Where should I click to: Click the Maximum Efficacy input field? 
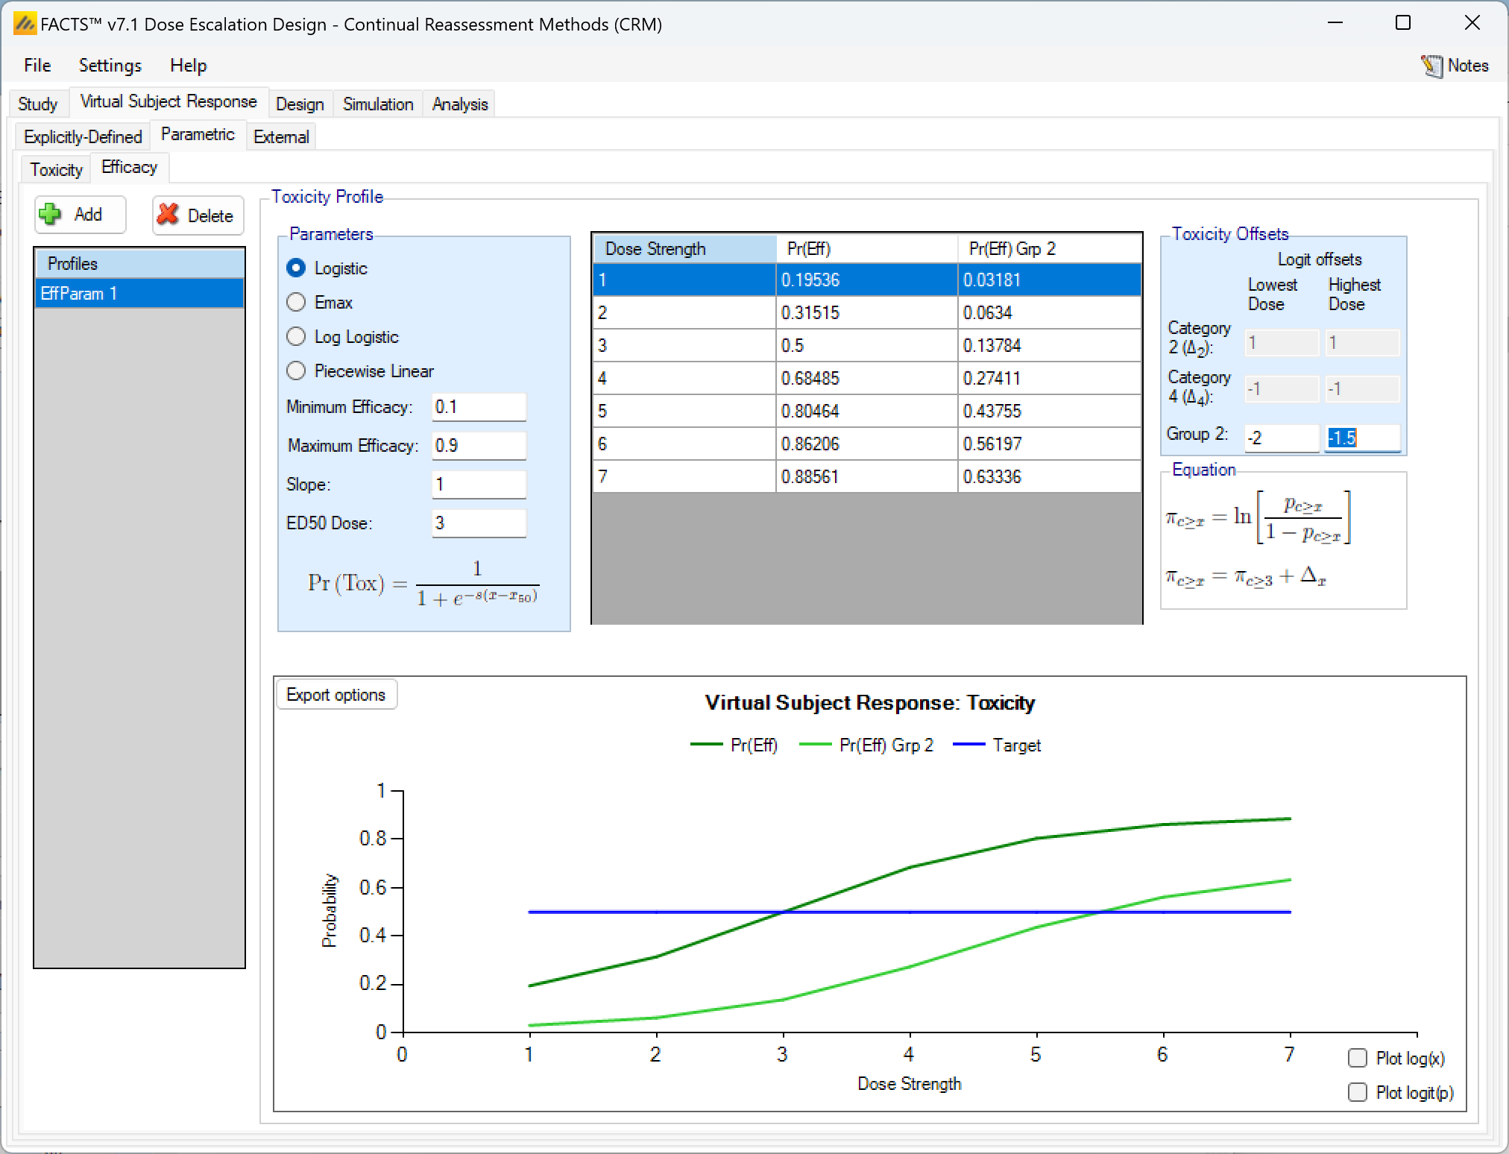tap(479, 446)
